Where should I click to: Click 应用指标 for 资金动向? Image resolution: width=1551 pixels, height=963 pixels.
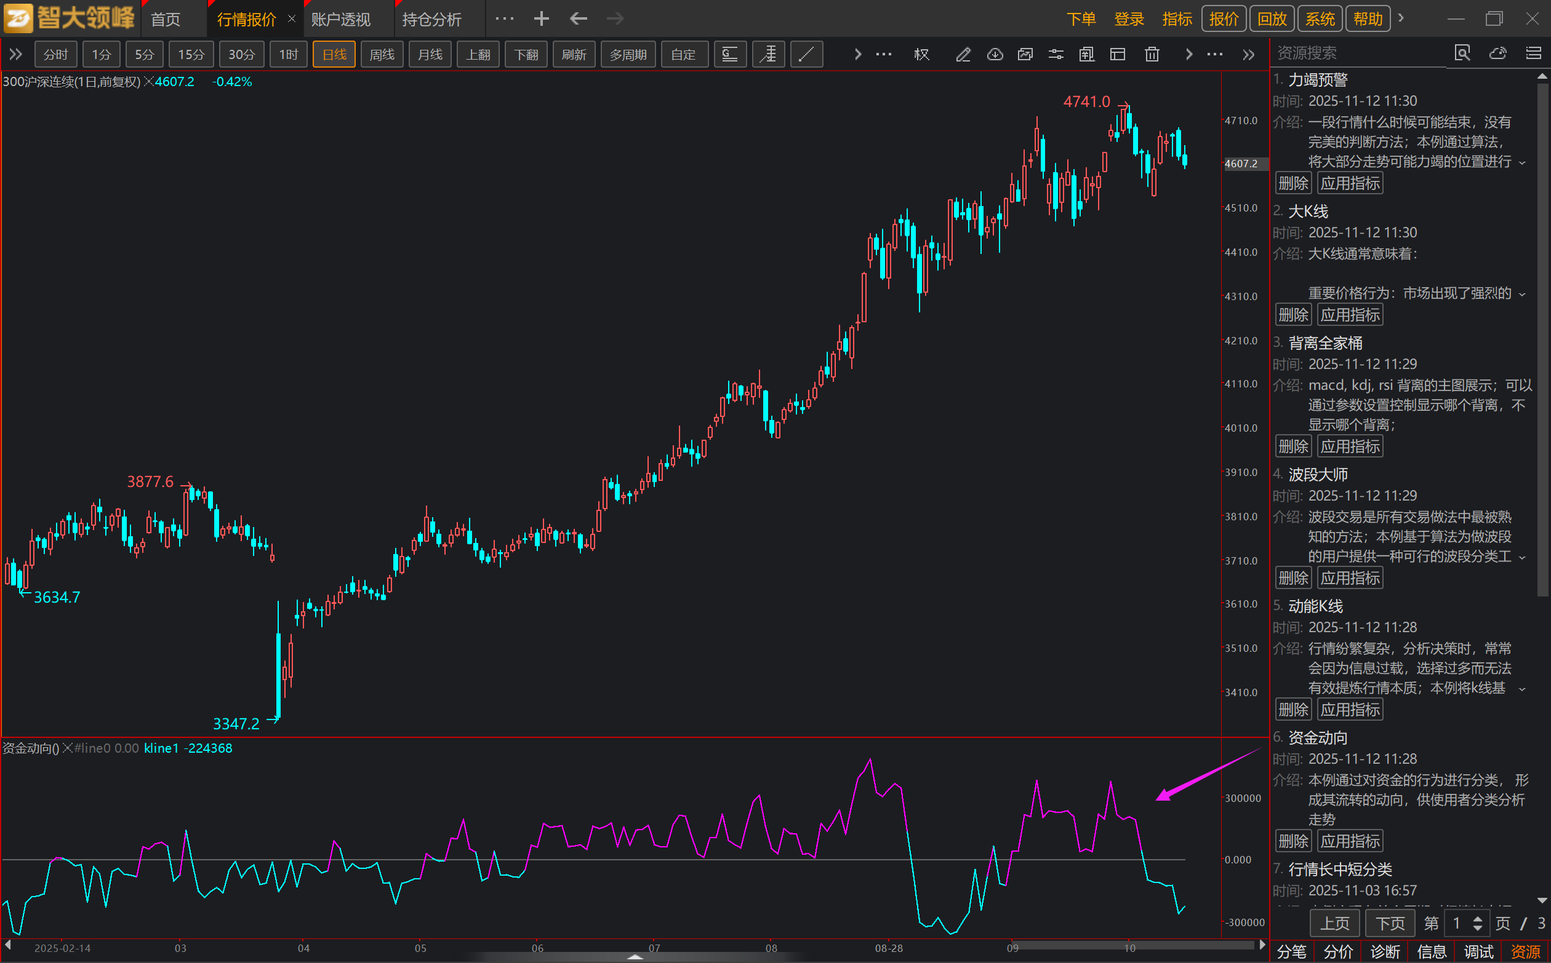(1350, 841)
